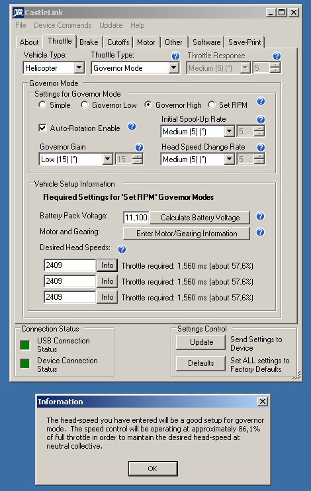Show help for Motor and Gearing
The width and height of the screenshot is (311, 491).
pos(260,232)
